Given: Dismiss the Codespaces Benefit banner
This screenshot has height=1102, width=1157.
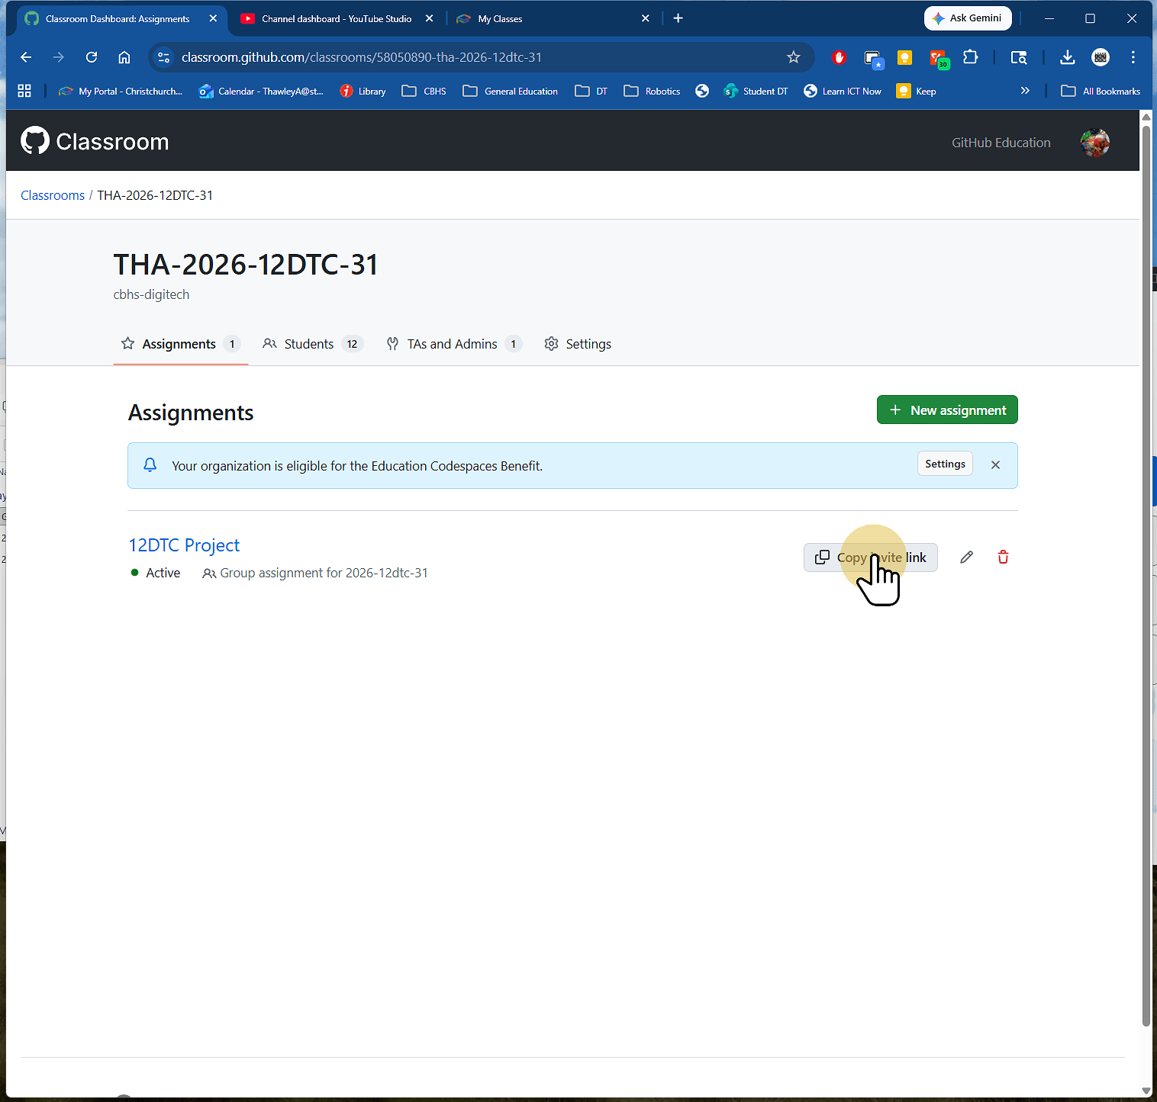Looking at the screenshot, I should click(x=995, y=464).
